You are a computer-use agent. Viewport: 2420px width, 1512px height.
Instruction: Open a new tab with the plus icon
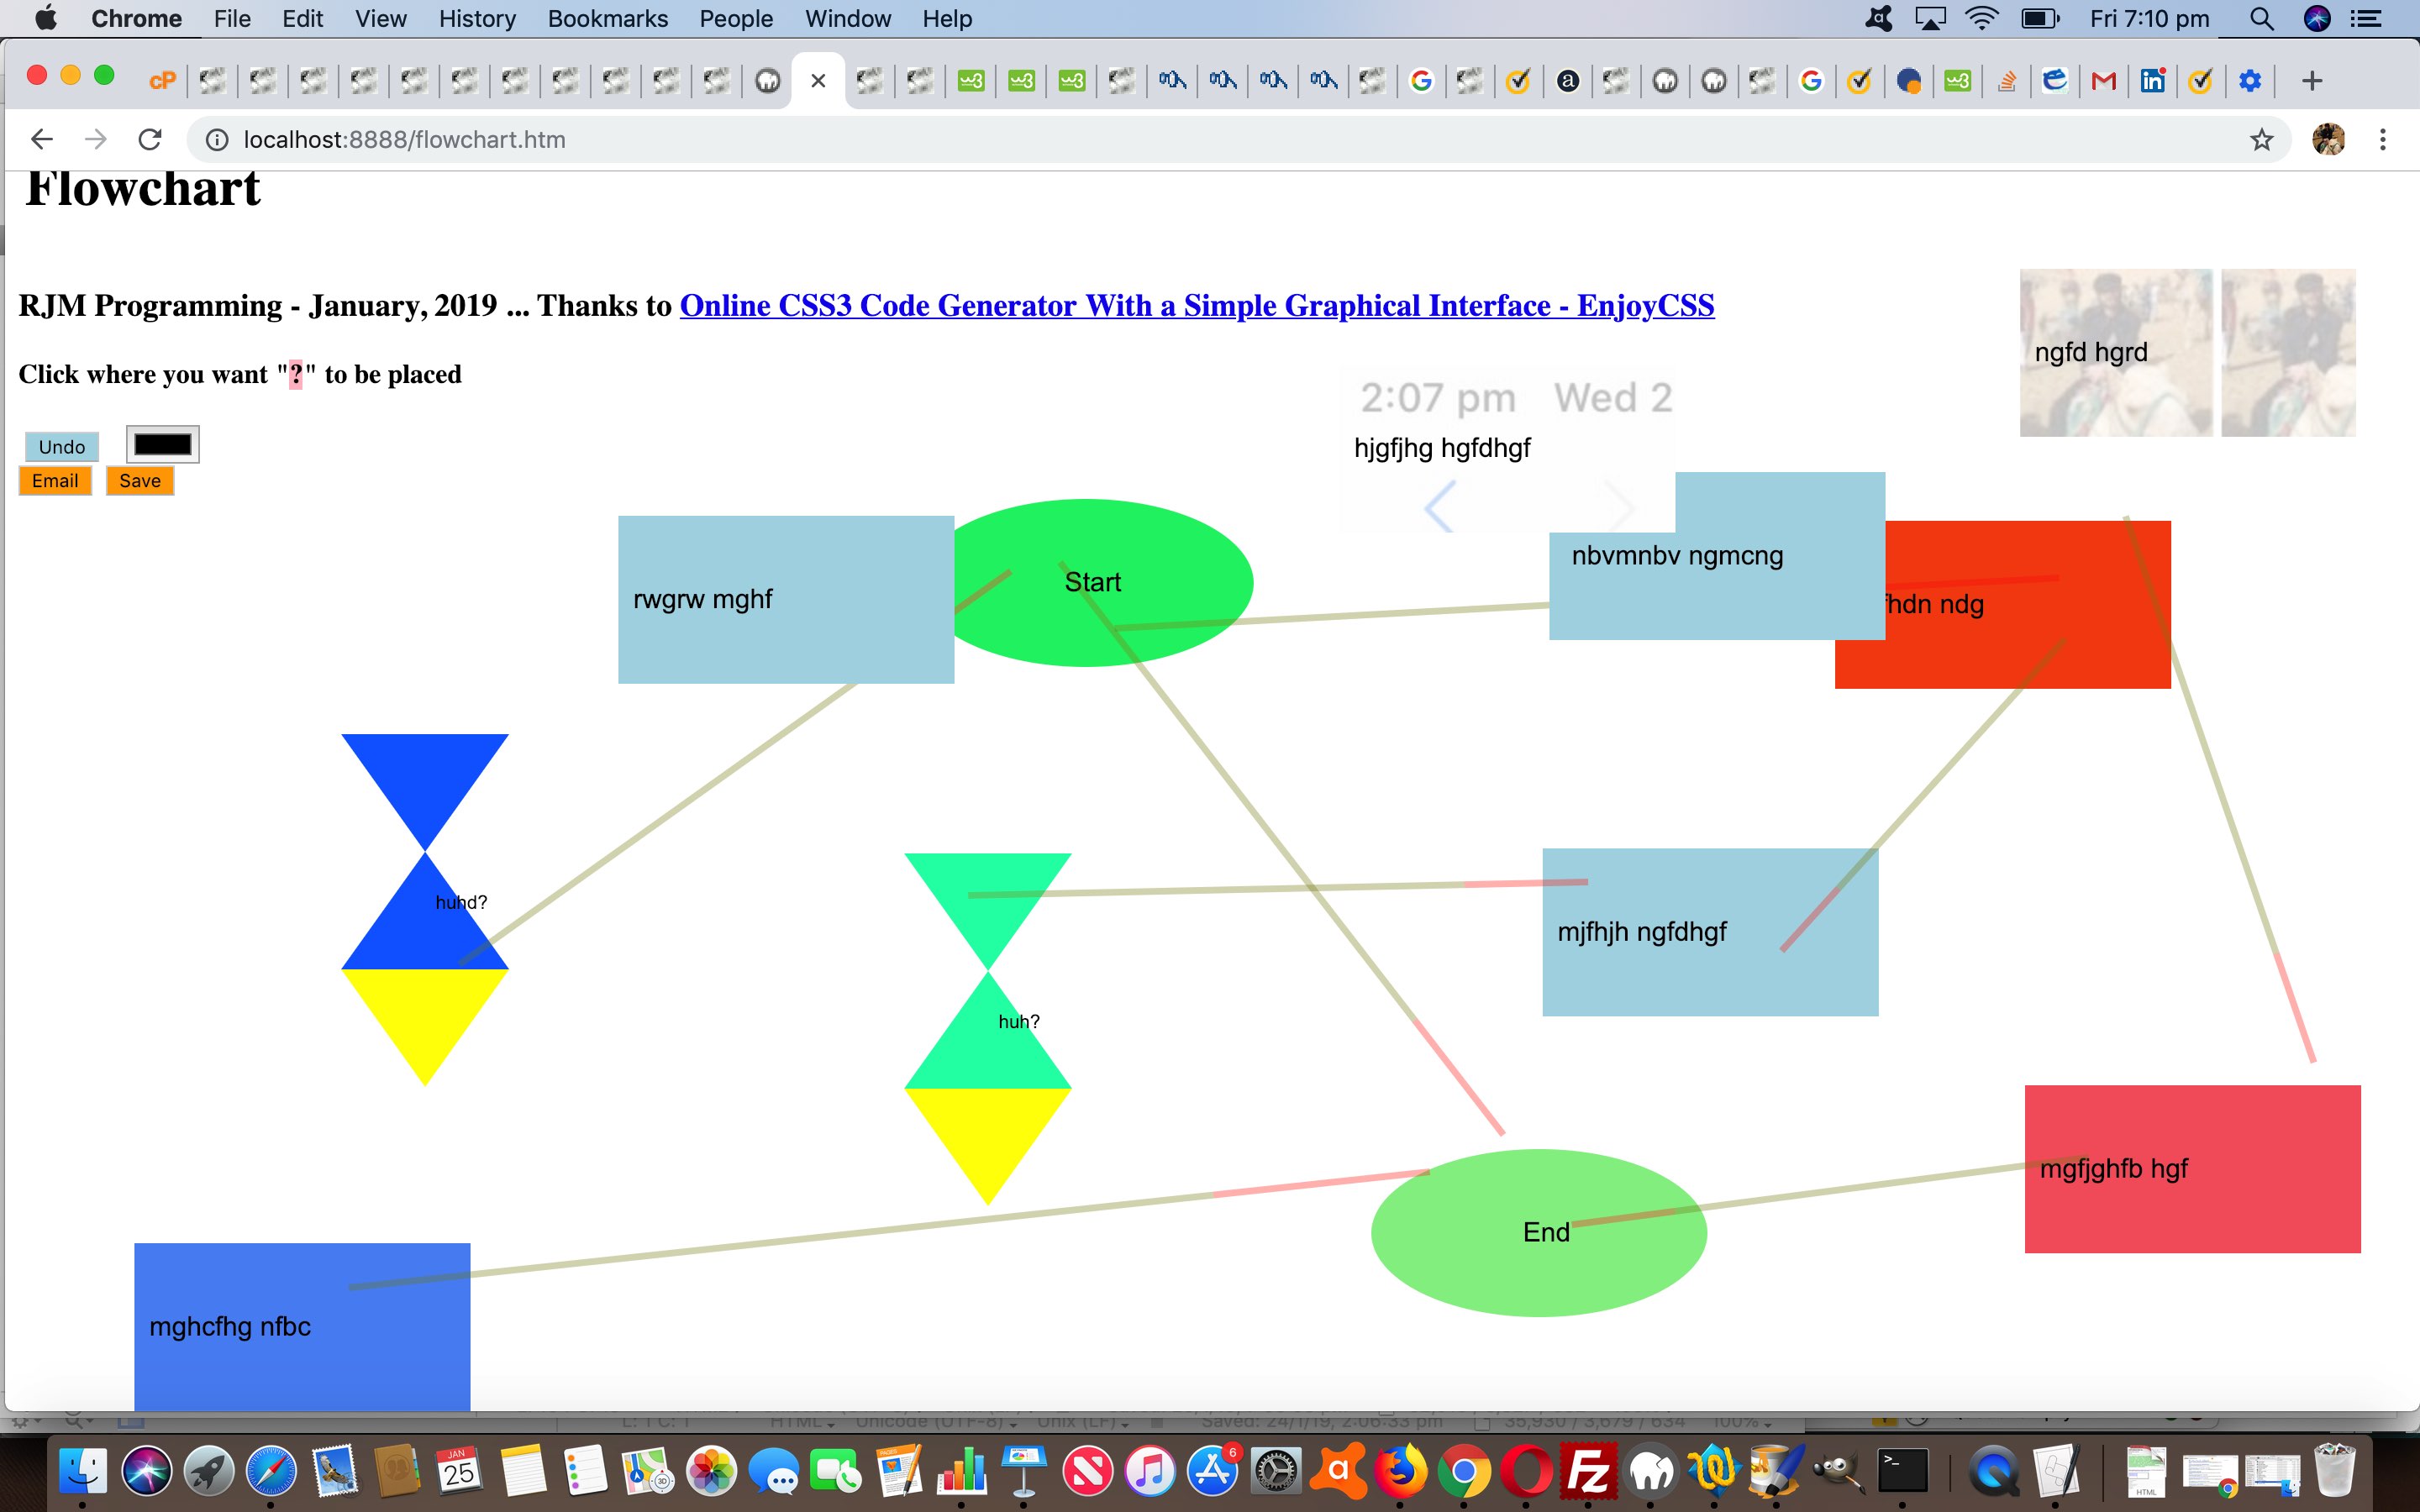coord(2311,81)
